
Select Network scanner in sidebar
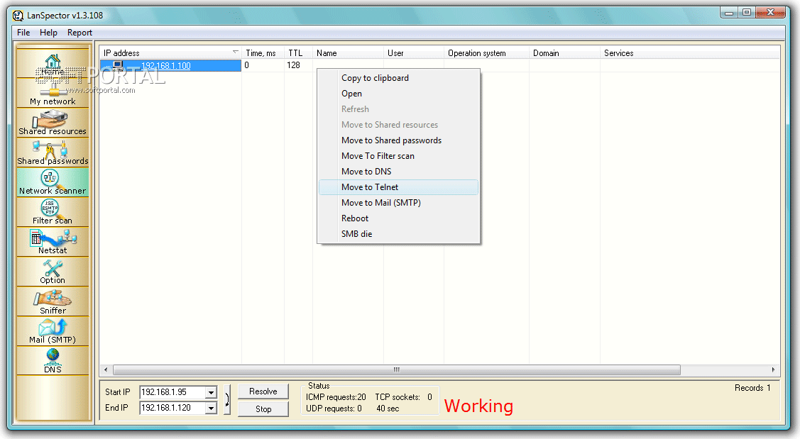(53, 182)
